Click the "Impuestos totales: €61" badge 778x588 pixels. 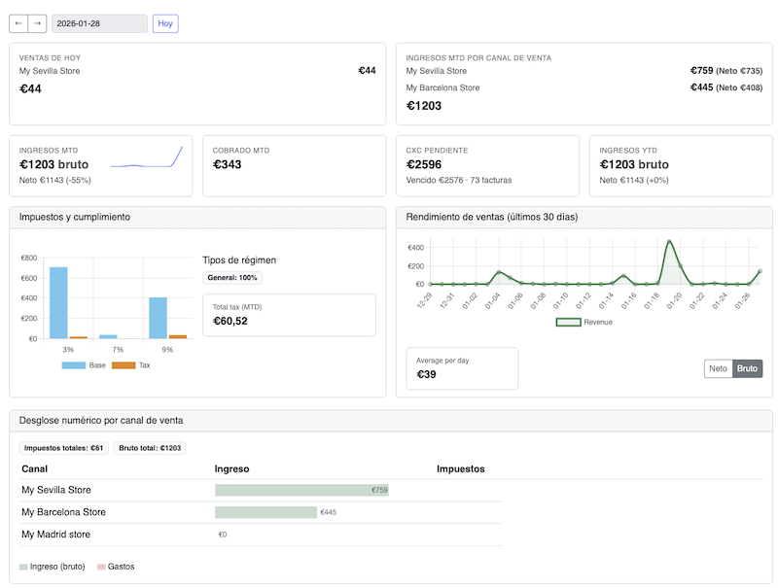coord(68,447)
